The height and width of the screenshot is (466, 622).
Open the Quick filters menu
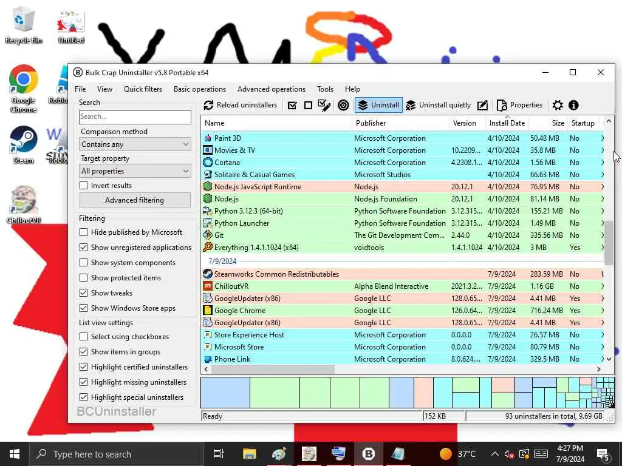pyautogui.click(x=143, y=89)
